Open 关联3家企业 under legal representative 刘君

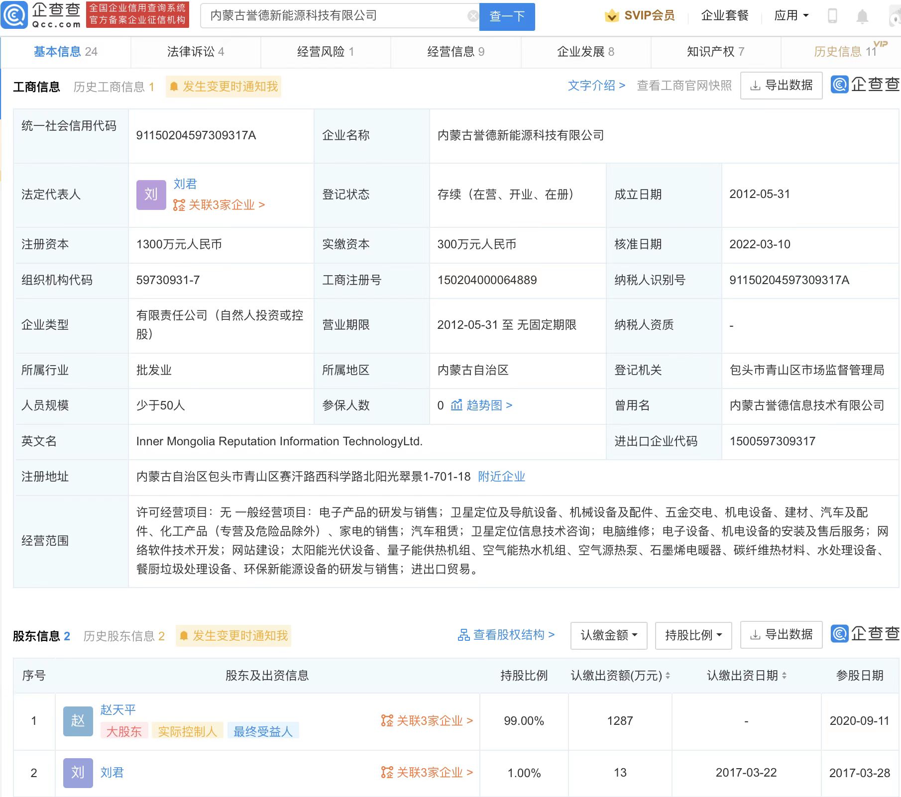click(219, 205)
